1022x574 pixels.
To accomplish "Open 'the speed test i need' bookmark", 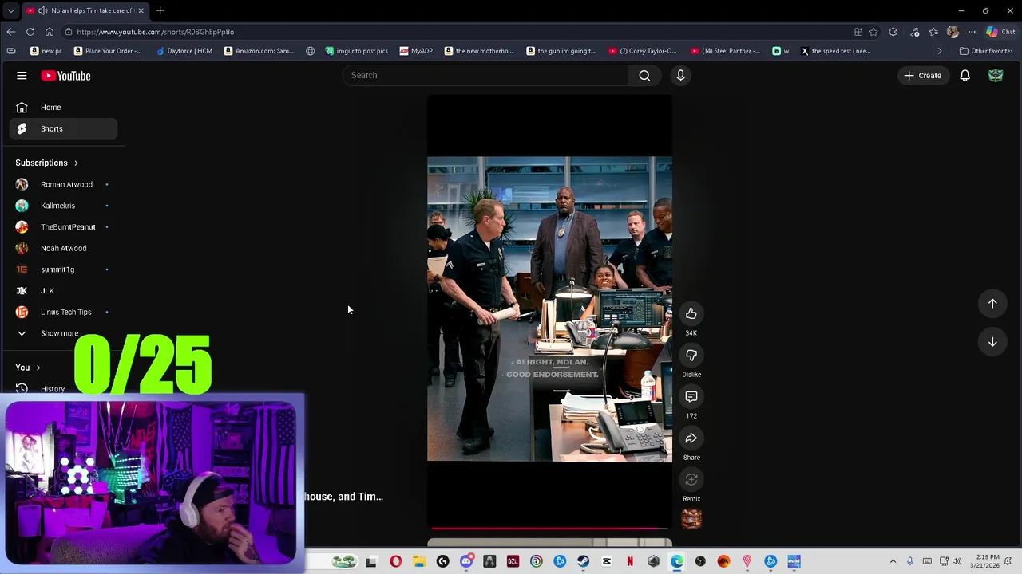I will tap(835, 51).
